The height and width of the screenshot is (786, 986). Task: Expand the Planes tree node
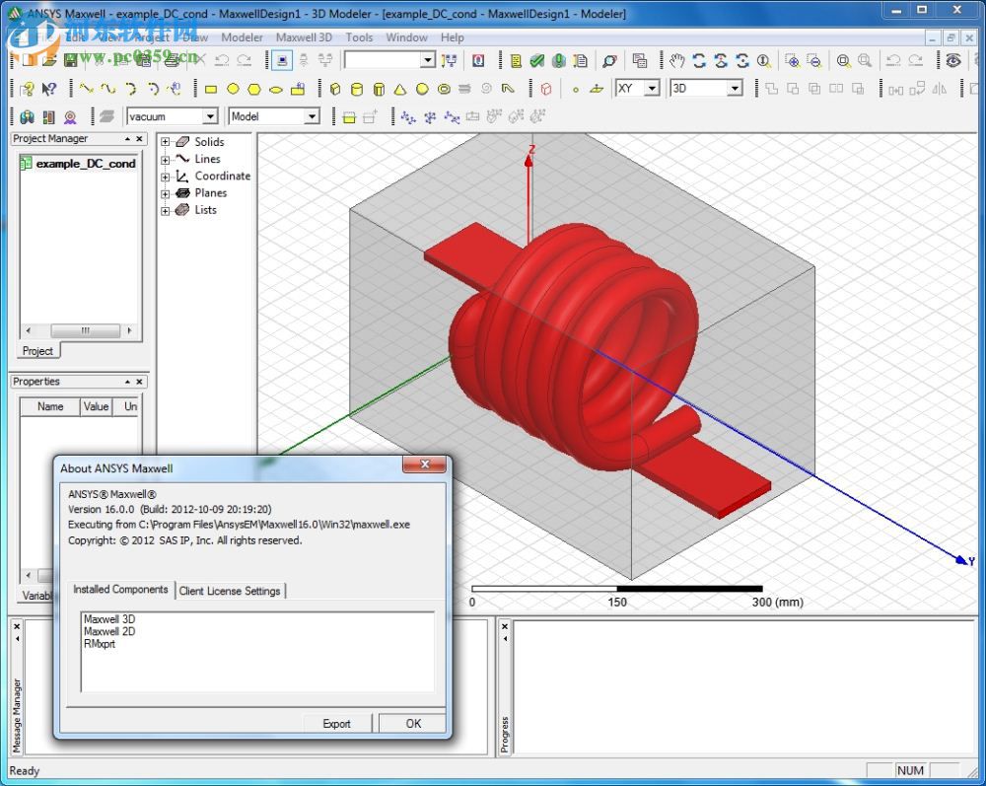click(x=166, y=193)
